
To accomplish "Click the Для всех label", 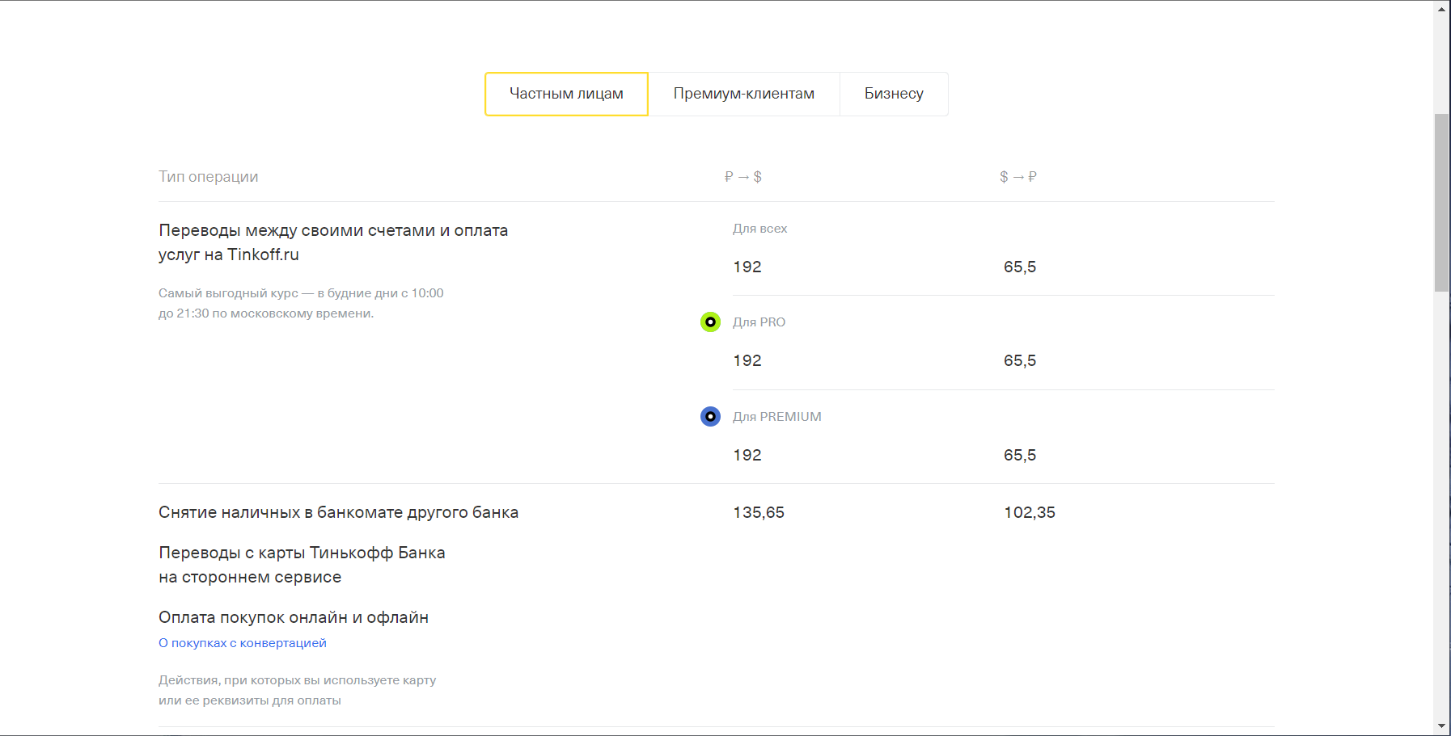I will click(x=760, y=229).
